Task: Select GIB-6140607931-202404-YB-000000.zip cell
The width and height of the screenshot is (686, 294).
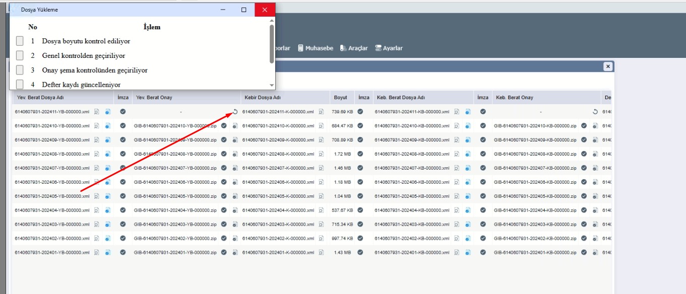Action: (x=175, y=210)
